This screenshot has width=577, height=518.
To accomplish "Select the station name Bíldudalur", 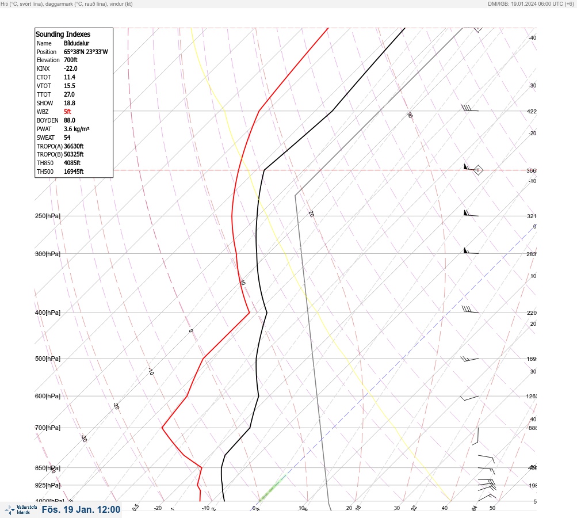I will pyautogui.click(x=77, y=43).
